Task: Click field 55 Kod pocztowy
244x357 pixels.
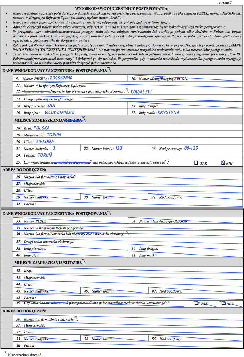Action: (195, 339)
